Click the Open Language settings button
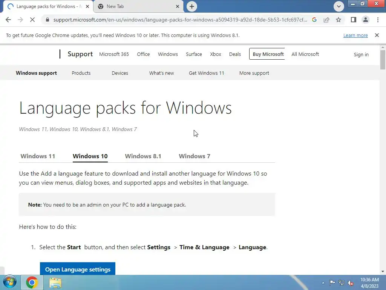 point(78,269)
